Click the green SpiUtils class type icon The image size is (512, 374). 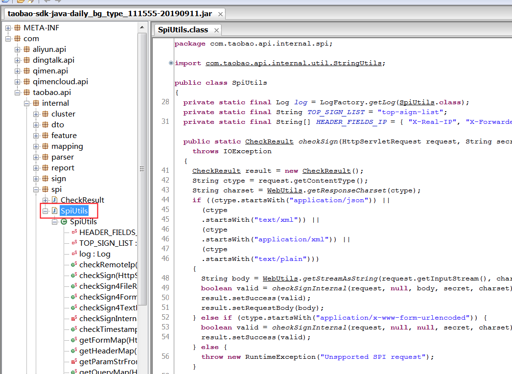pyautogui.click(x=64, y=222)
